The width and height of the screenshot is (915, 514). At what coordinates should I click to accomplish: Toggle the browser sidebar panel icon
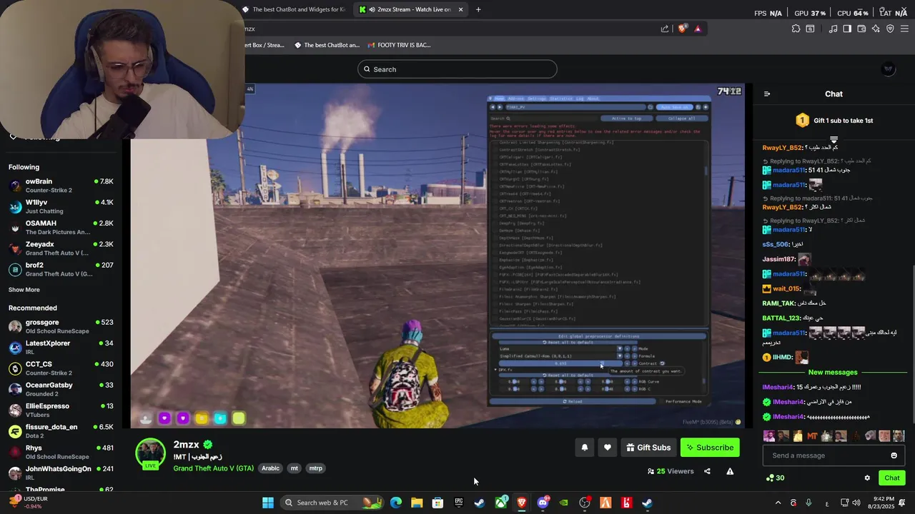[847, 29]
